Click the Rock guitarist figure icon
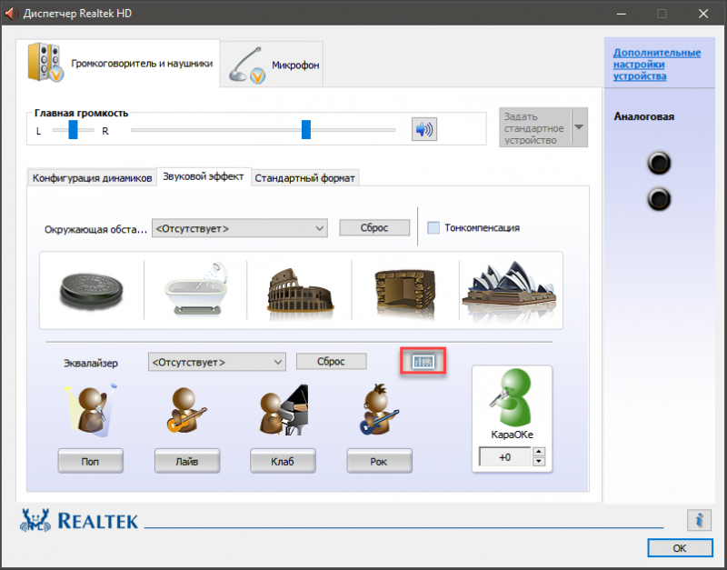The image size is (727, 570). [379, 410]
